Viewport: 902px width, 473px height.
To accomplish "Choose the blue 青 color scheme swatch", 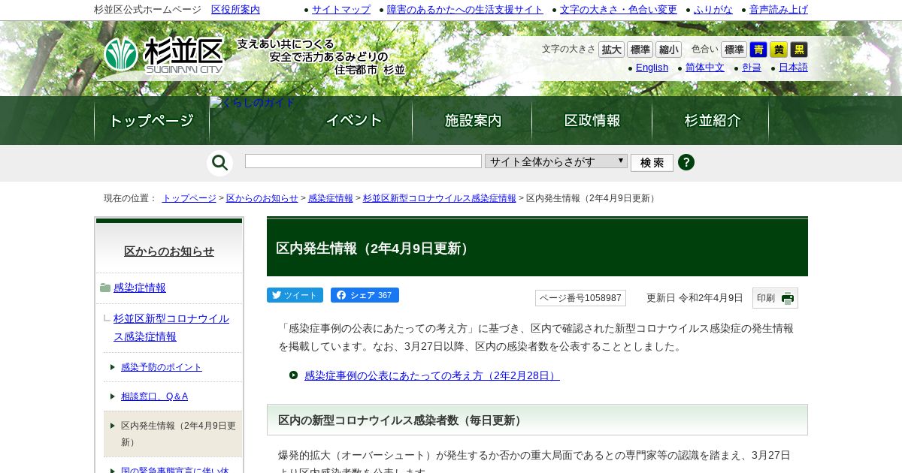I will pyautogui.click(x=758, y=50).
